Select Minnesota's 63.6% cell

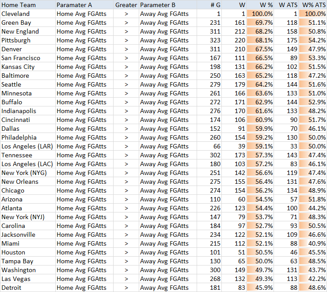coord(260,93)
